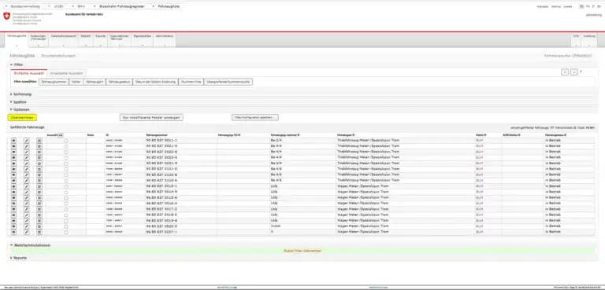The height and width of the screenshot is (290, 605).
Task: Tick the checkbox for vehicle 90 85 837 0011-1
Action: (66, 141)
